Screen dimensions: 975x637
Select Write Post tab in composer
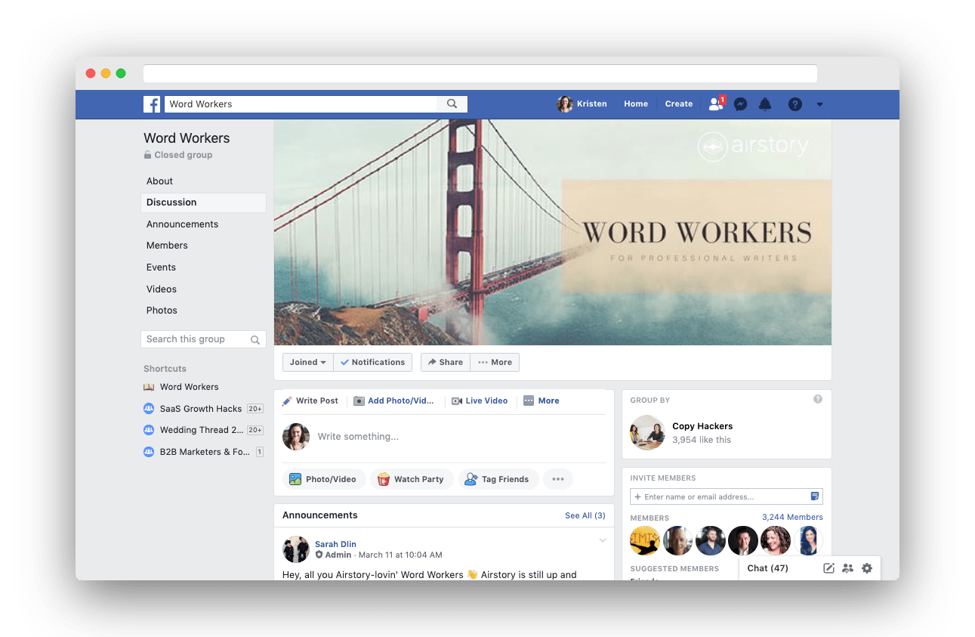click(310, 401)
